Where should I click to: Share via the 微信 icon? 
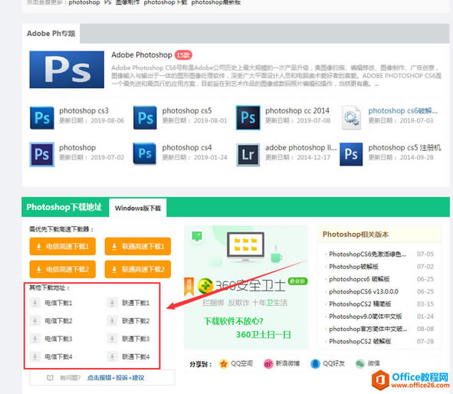point(360,364)
